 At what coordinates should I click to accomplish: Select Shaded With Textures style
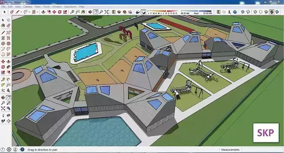tap(271, 12)
